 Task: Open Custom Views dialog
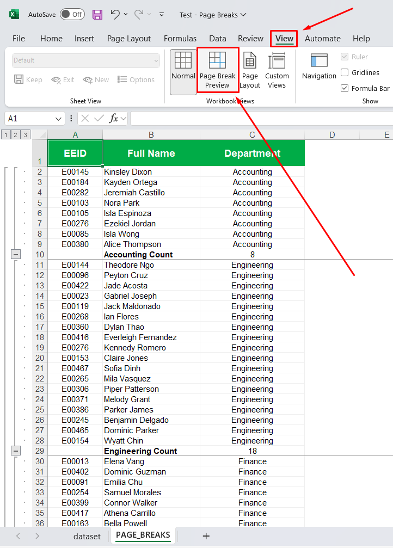(277, 70)
